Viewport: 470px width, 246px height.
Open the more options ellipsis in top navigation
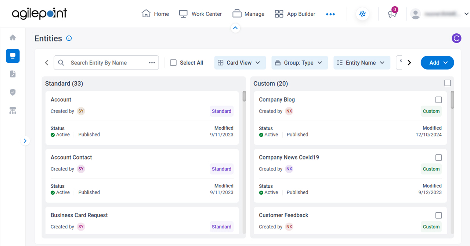click(x=330, y=14)
